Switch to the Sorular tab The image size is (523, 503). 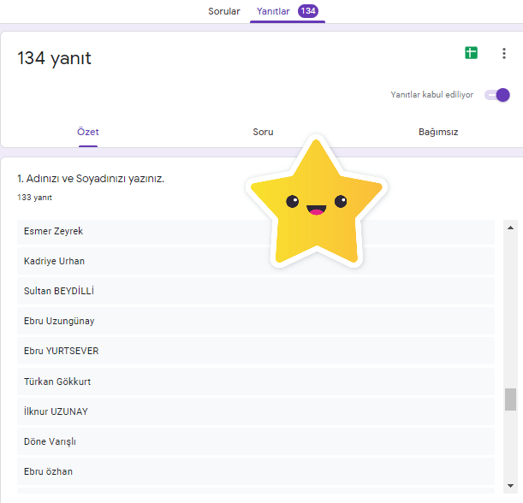pyautogui.click(x=224, y=11)
